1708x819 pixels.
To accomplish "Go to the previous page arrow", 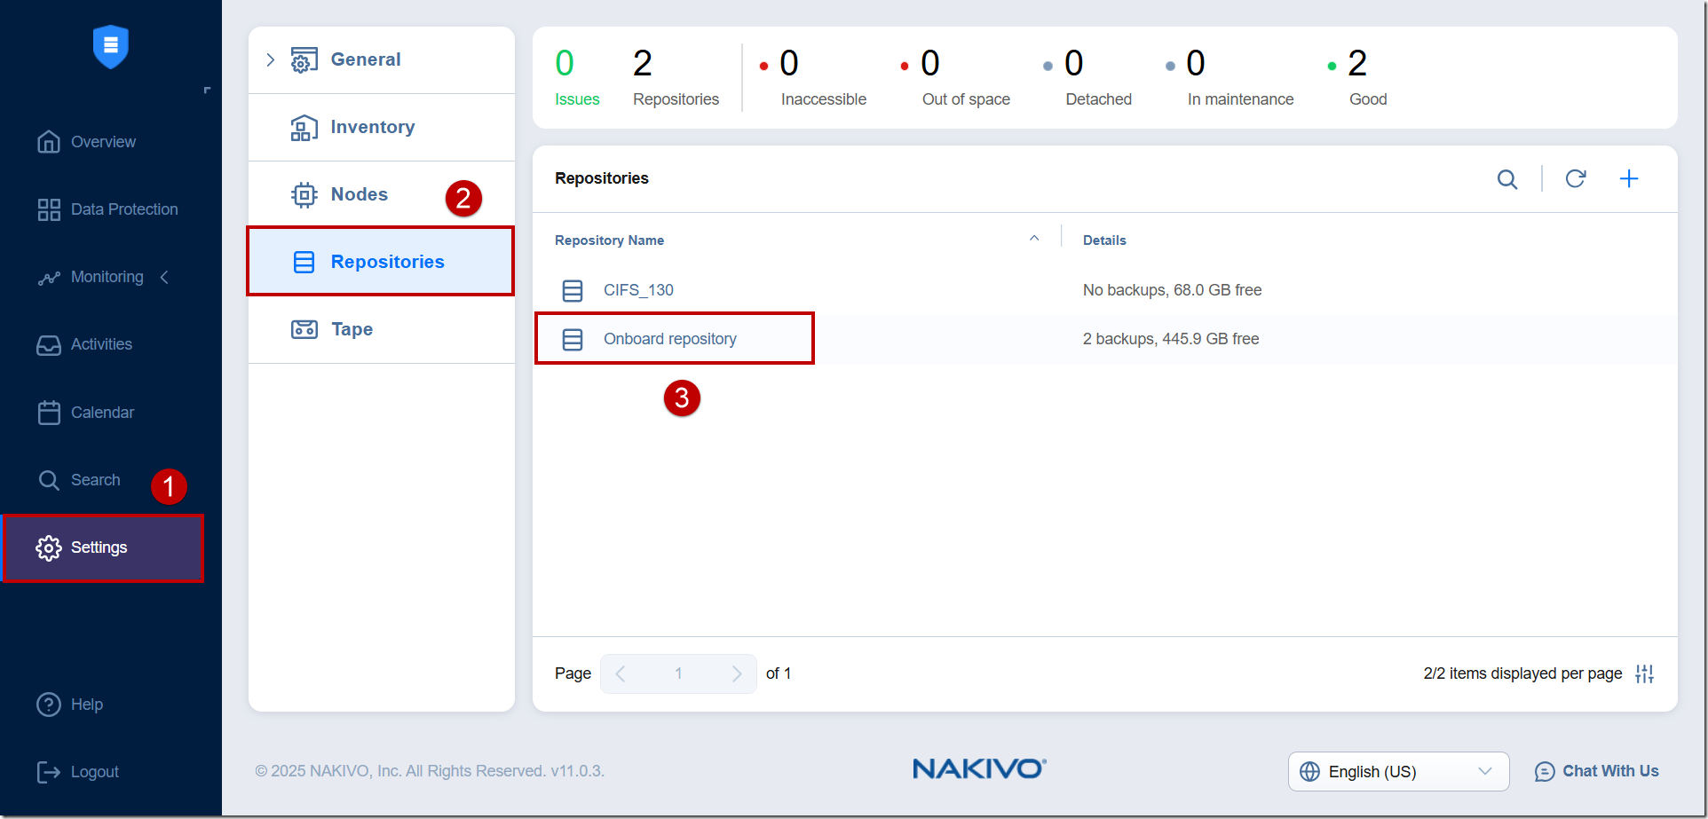I will tap(621, 673).
